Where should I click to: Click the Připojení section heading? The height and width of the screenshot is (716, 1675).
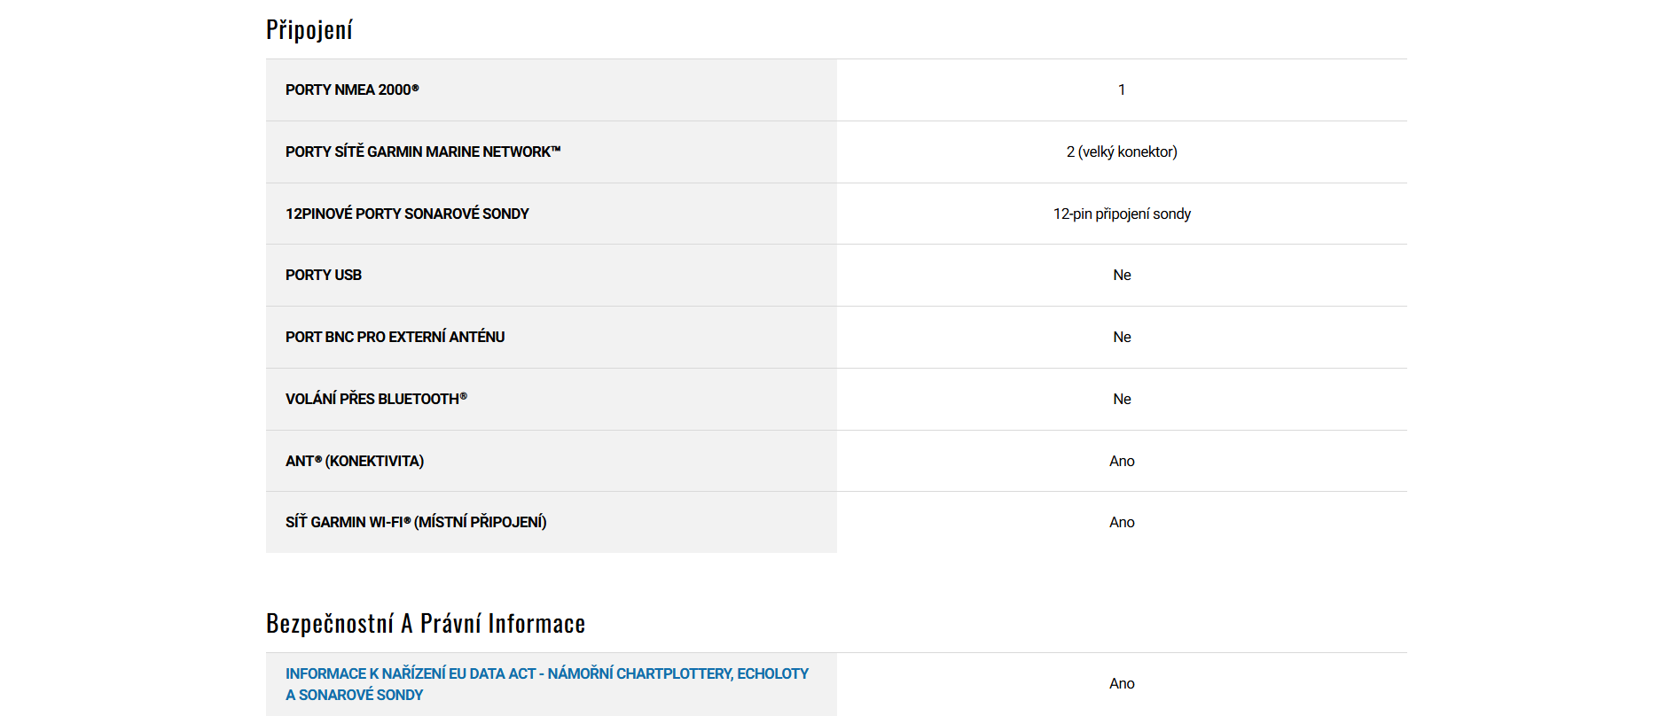[x=309, y=30]
